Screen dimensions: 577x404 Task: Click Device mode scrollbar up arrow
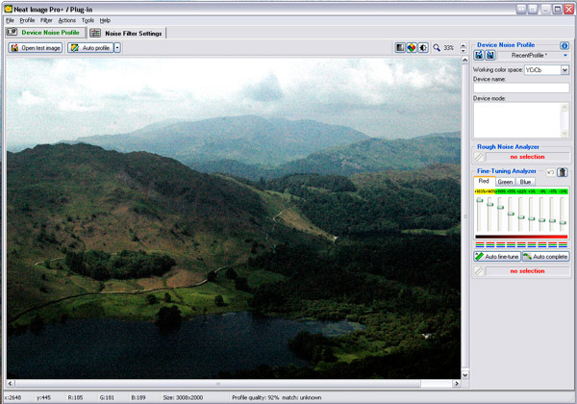tap(564, 107)
